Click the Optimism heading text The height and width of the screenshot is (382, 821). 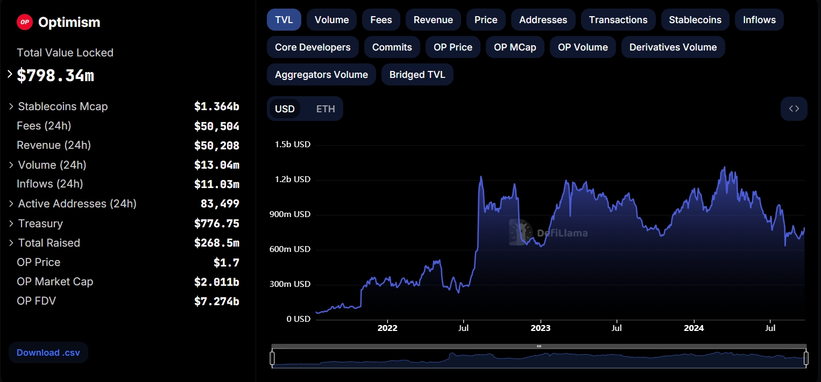tap(69, 23)
